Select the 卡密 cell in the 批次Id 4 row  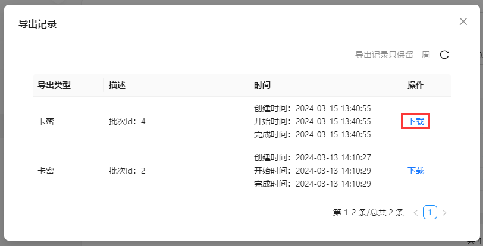(46, 121)
